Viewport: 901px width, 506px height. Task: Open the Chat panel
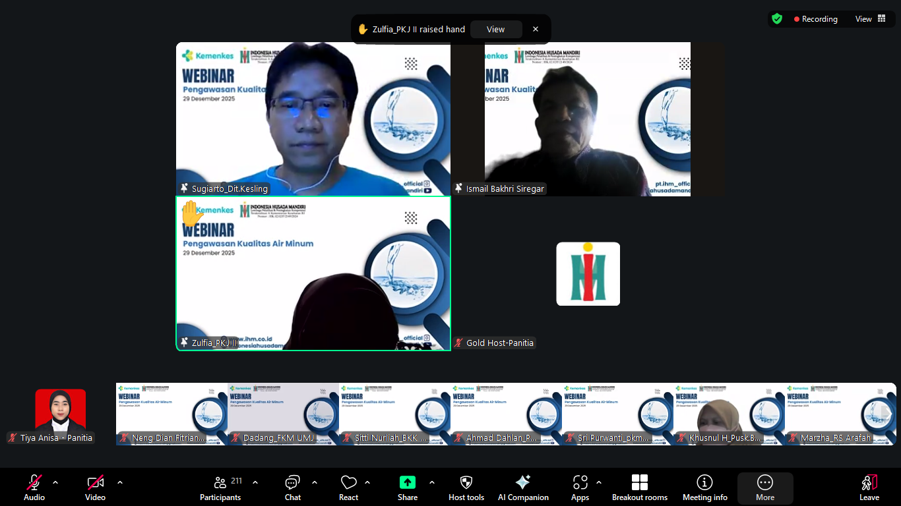click(293, 488)
